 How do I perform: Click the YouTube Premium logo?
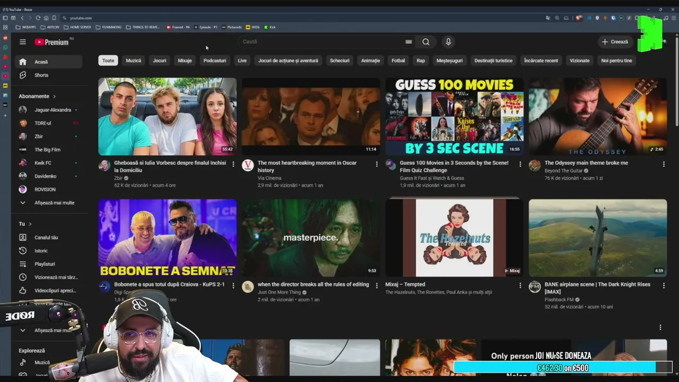[52, 42]
